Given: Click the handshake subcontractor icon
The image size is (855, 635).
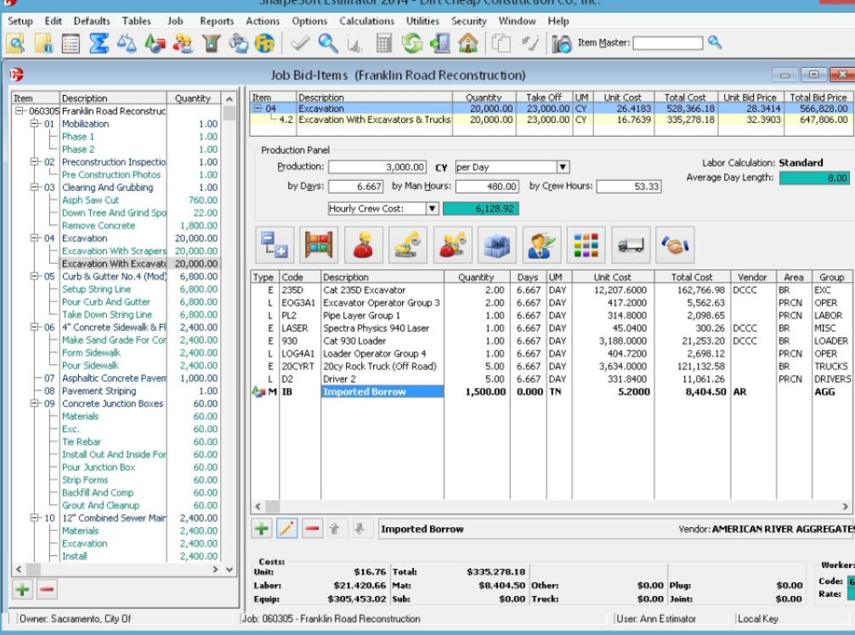Looking at the screenshot, I should coord(674,245).
